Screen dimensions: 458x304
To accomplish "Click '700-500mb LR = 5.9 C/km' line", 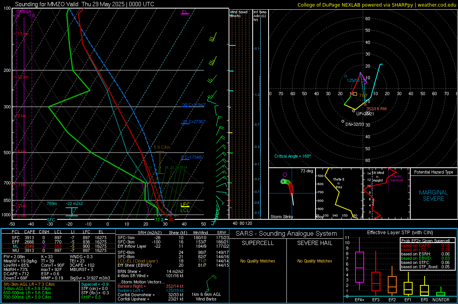I will pyautogui.click(x=27, y=297).
